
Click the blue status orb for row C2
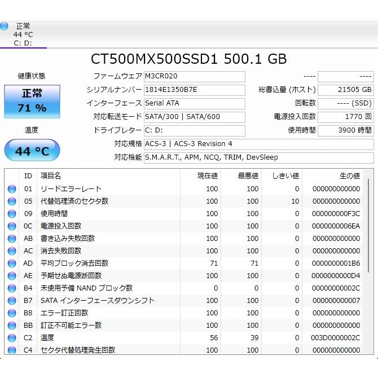12,338
